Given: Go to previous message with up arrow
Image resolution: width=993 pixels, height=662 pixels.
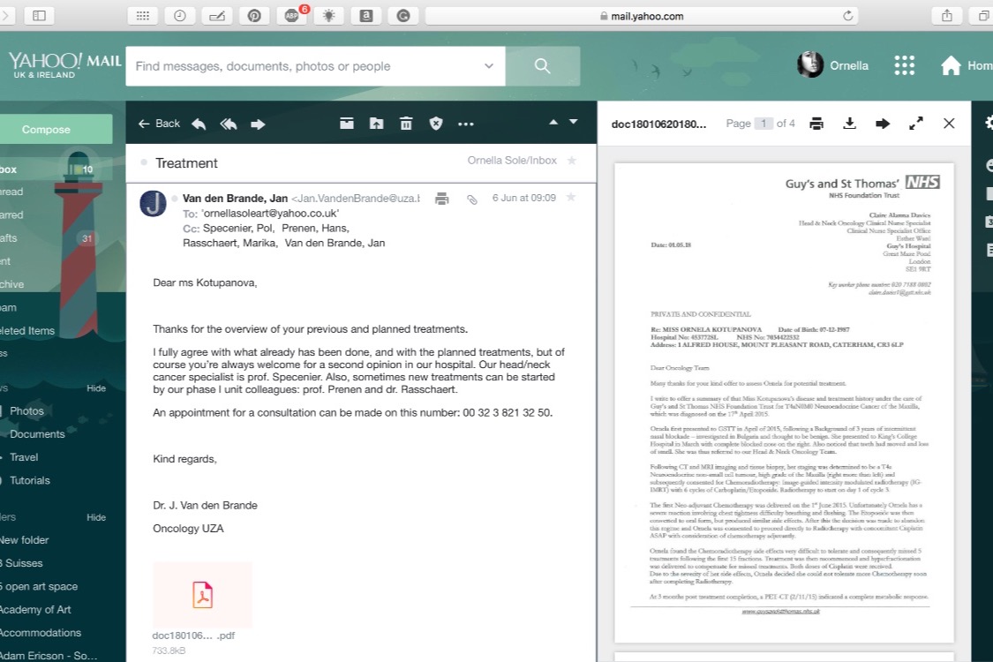Looking at the screenshot, I should tap(553, 122).
